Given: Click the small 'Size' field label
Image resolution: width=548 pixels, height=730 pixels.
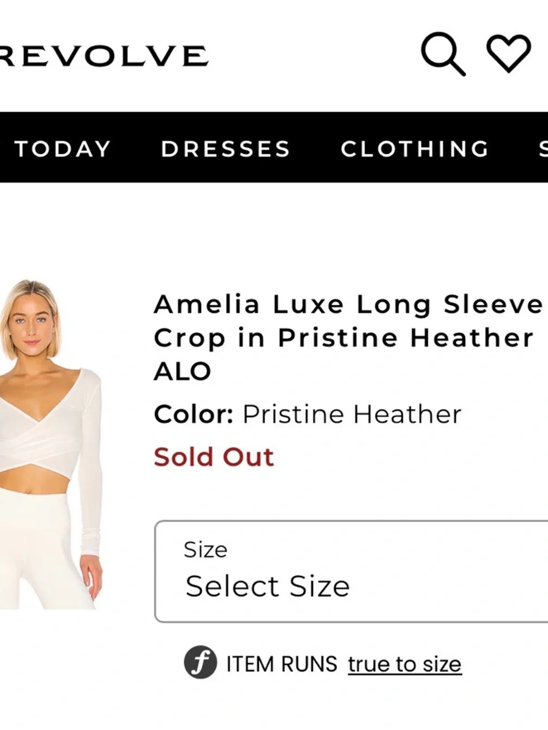Looking at the screenshot, I should click(206, 549).
